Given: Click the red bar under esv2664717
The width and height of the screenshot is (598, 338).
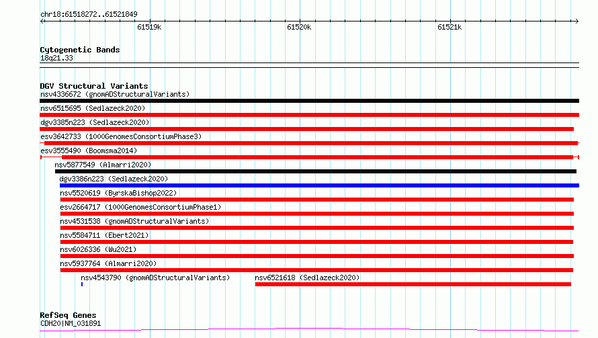Looking at the screenshot, I should click(x=317, y=214).
